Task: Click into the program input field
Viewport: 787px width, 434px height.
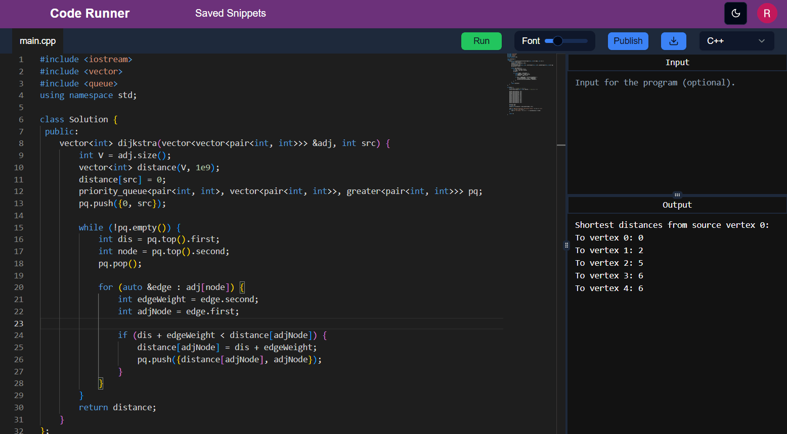Action: click(677, 132)
